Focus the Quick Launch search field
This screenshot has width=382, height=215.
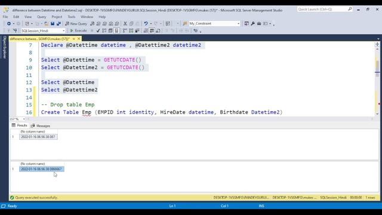(x=322, y=9)
